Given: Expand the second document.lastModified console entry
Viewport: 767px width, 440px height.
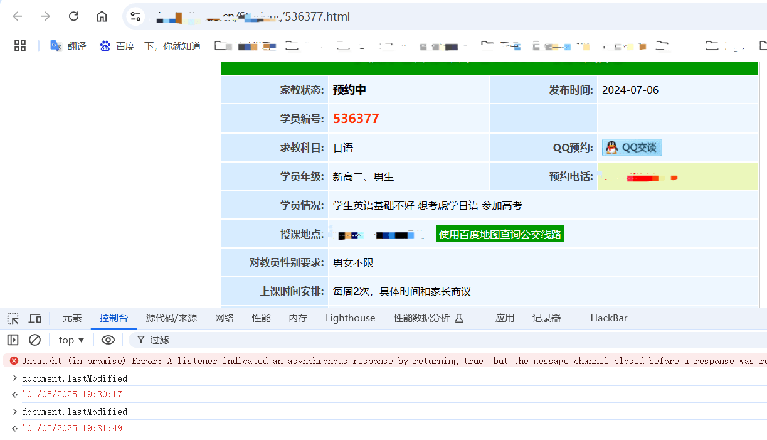Looking at the screenshot, I should pyautogui.click(x=15, y=412).
